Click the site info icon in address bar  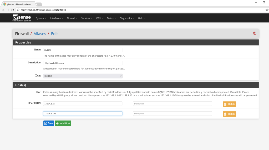(x=18, y=10)
